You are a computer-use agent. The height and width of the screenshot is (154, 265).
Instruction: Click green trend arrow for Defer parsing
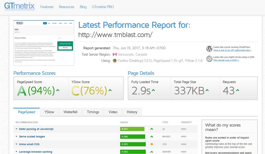(152, 129)
